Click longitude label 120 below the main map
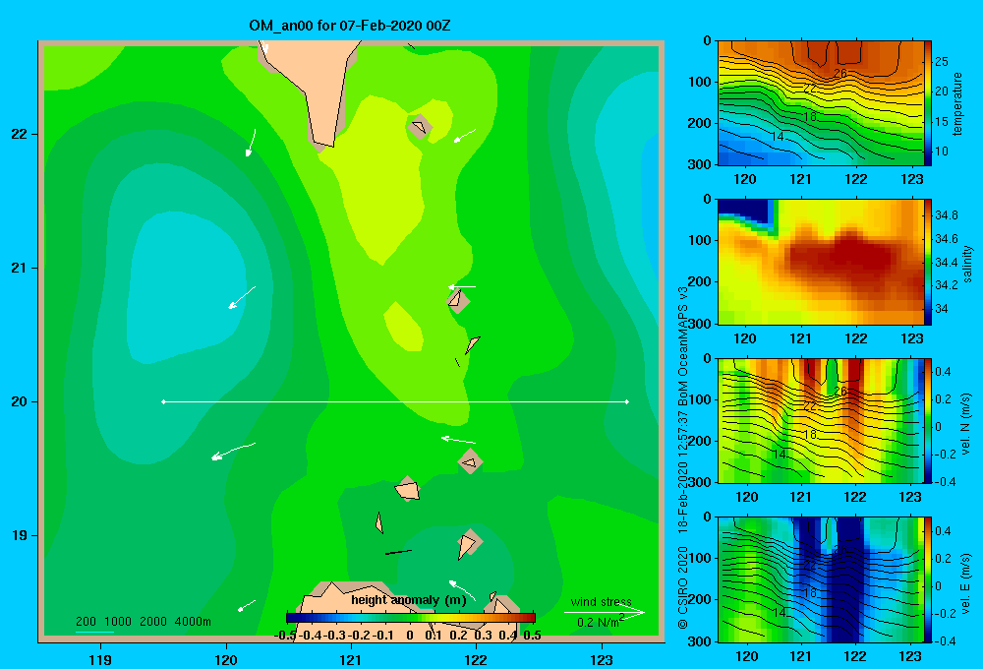The image size is (983, 669). click(226, 659)
